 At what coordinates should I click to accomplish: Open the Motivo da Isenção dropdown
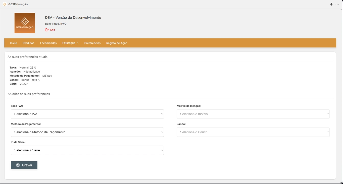pos(253,114)
